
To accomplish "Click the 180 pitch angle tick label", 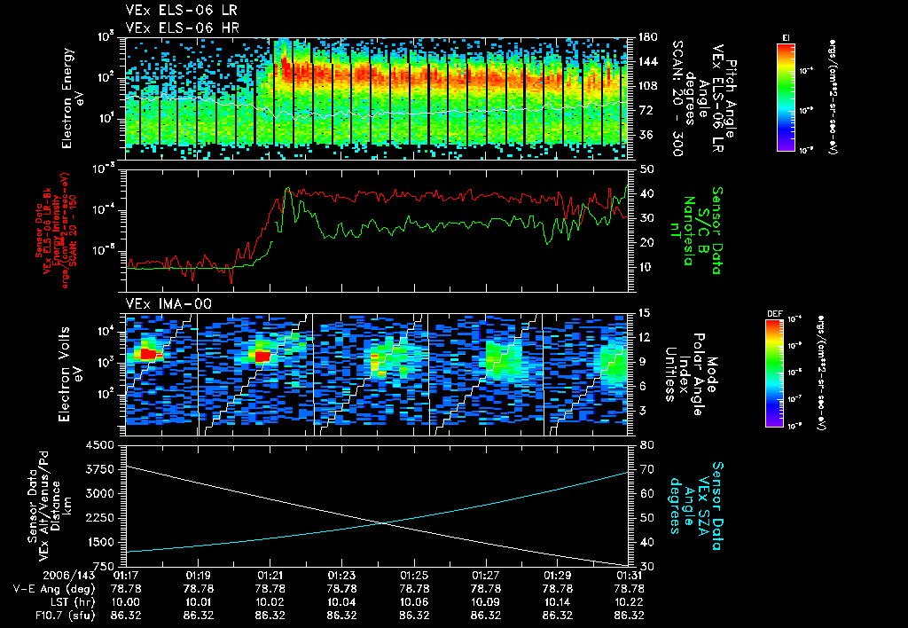I will (x=648, y=37).
